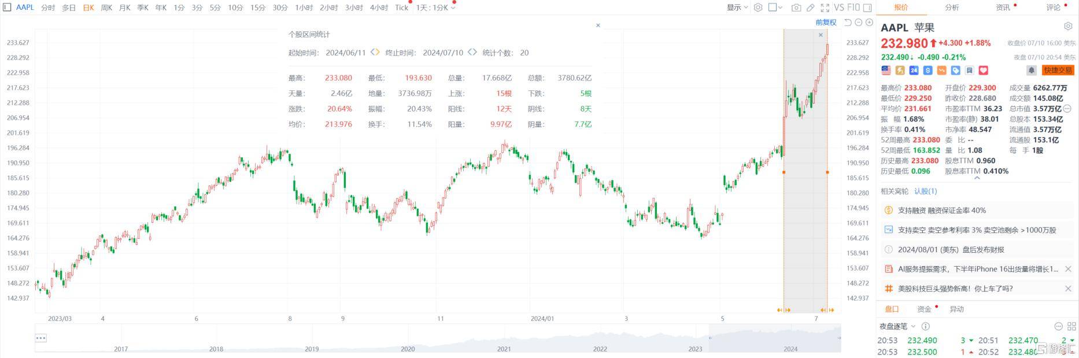Click the right orange range boundary handle
The image size is (1079, 358).
[x=827, y=172]
